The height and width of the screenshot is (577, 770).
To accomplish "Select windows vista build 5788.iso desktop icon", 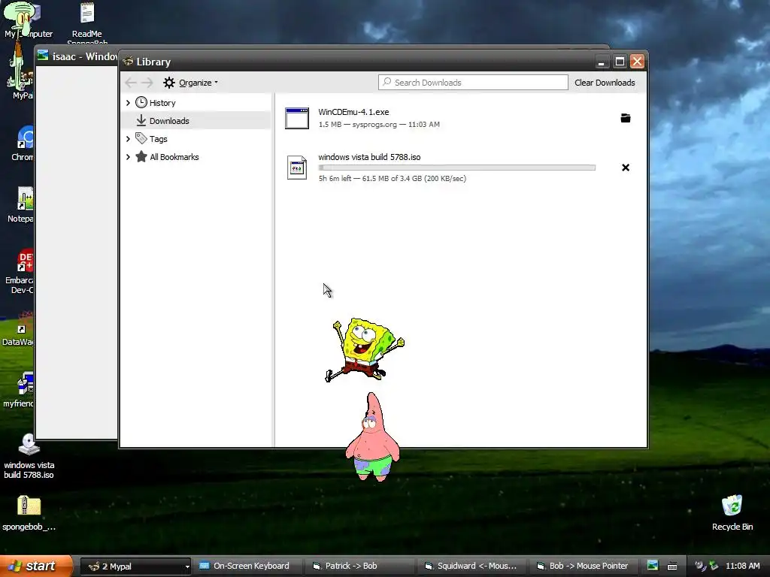I will (x=29, y=456).
